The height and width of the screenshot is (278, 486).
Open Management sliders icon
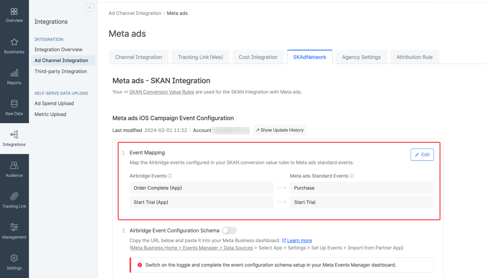click(x=14, y=227)
